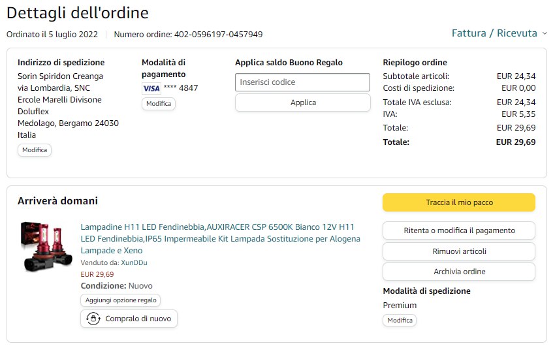The image size is (553, 348).
Task: Click the circular buy-again icon
Action: point(93,319)
